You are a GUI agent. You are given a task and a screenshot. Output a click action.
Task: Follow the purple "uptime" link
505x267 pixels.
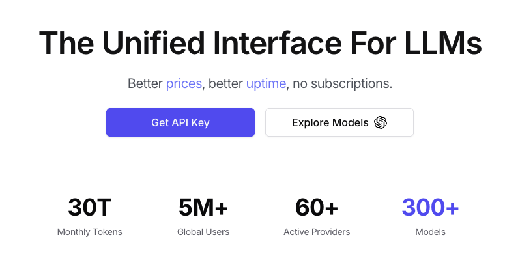[x=266, y=84]
